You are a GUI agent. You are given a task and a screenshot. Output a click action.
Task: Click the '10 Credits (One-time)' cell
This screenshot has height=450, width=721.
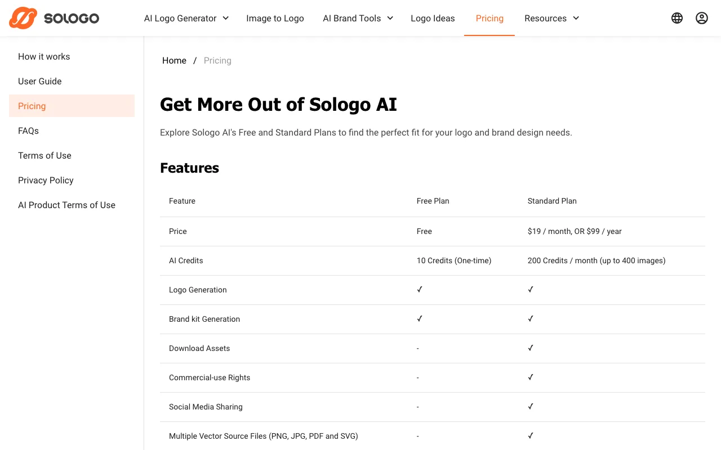tap(454, 260)
